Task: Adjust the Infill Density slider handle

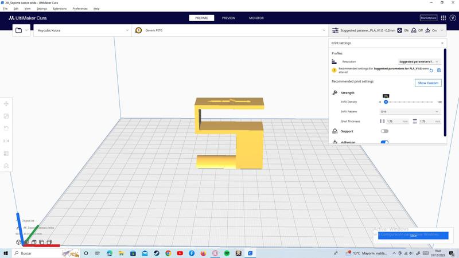Action: (386, 102)
